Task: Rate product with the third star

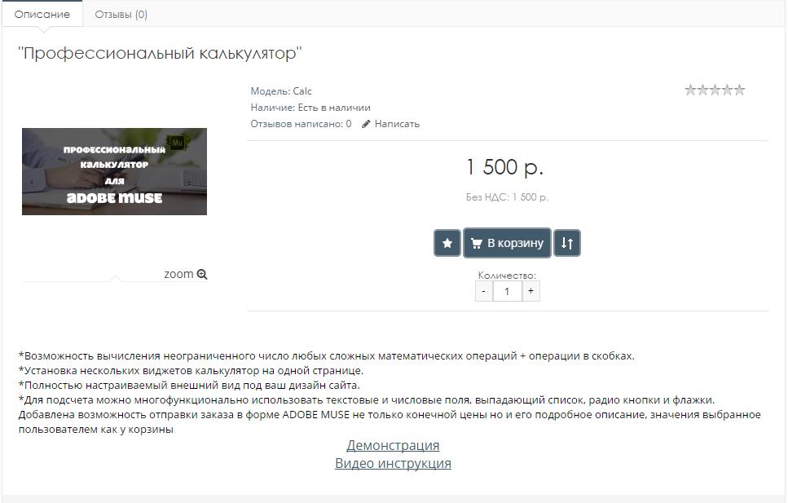Action: click(715, 90)
